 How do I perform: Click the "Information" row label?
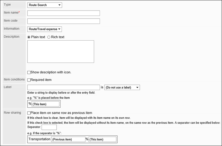point(11,29)
